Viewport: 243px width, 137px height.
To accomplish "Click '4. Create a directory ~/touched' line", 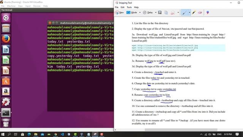I will pos(154,72).
